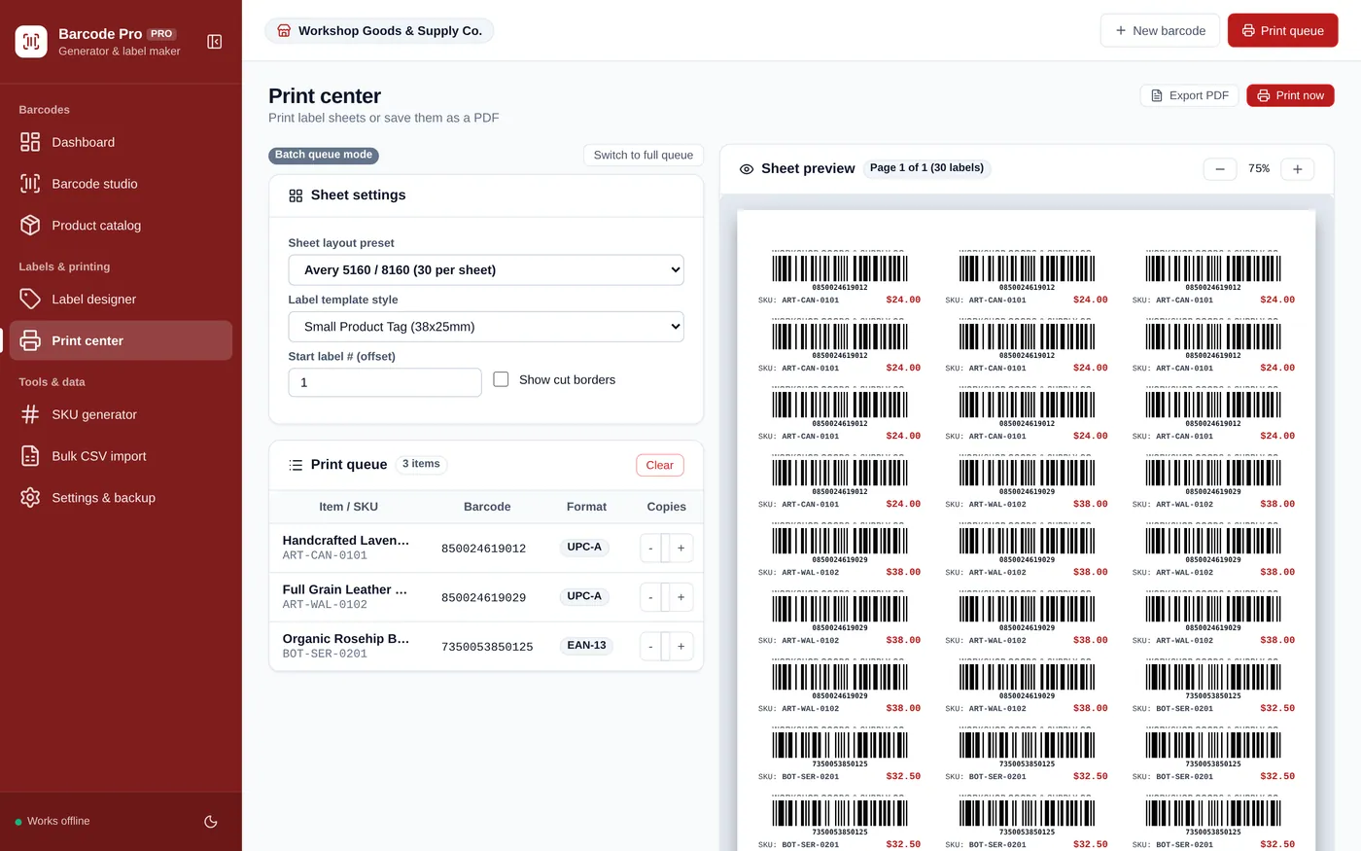This screenshot has width=1361, height=851.
Task: Click the Batch queue mode badge
Action: point(324,155)
